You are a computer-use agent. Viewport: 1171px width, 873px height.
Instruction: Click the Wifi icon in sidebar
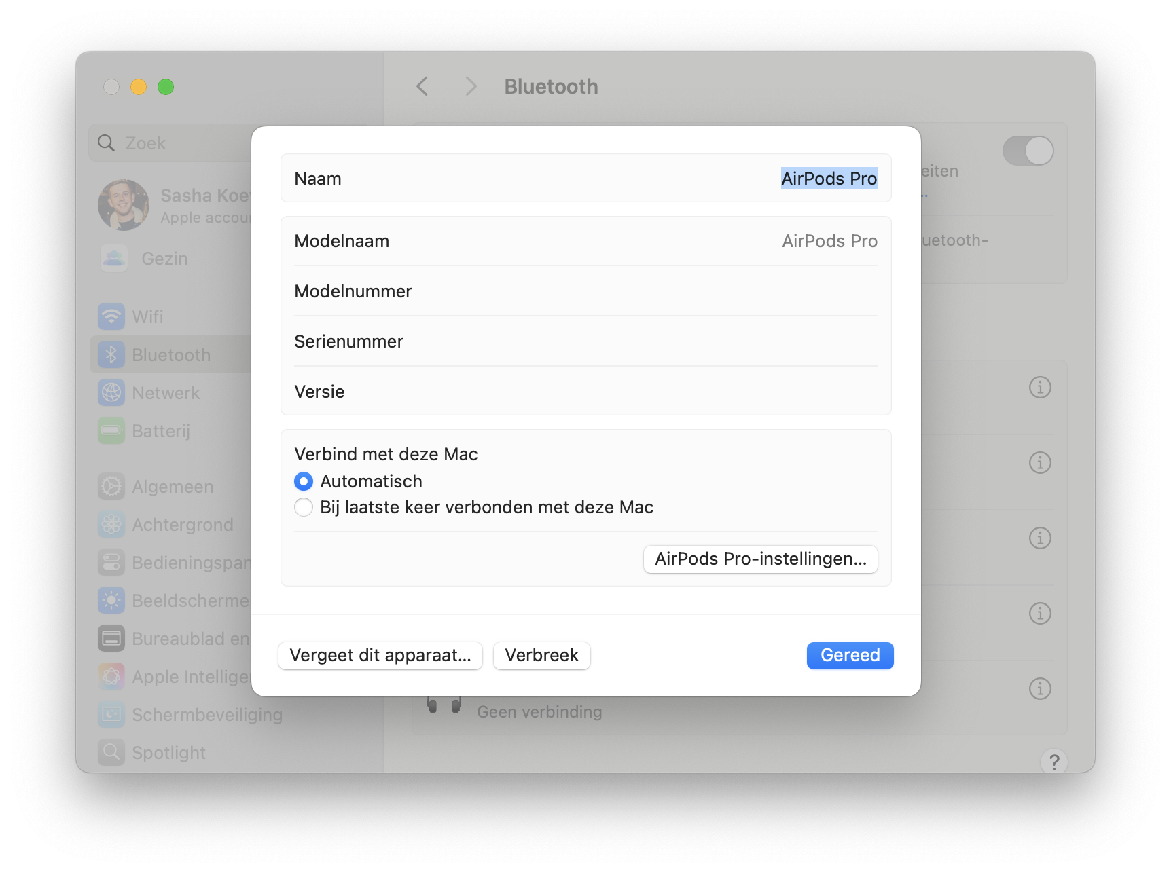click(111, 316)
